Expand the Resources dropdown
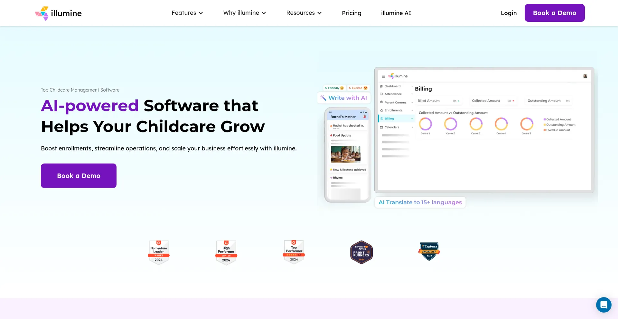Screen dimensions: 618x319 [x=304, y=13]
